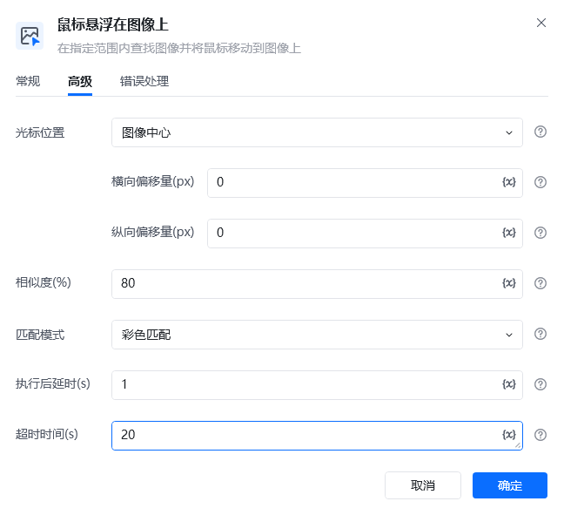564x515 pixels.
Task: Insert variable in 执行后延时 field
Action: coord(508,384)
